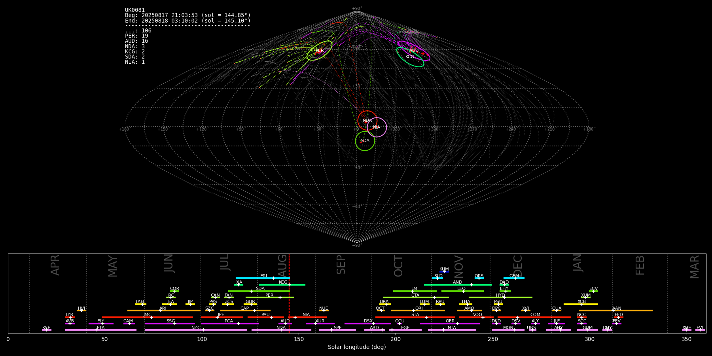The image size is (712, 356).
Task: Click the 'NIA: 1' legend count
Action: (135, 62)
